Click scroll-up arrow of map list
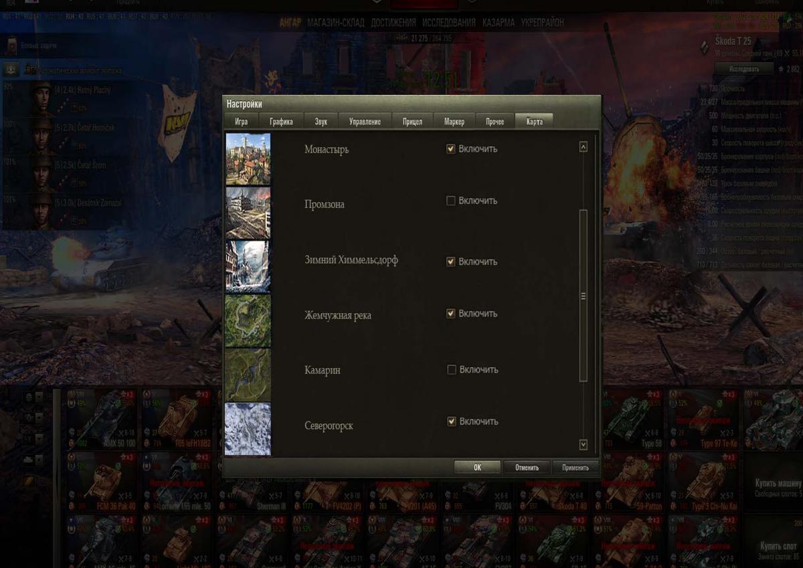Viewport: 803px width, 568px height. 583,147
